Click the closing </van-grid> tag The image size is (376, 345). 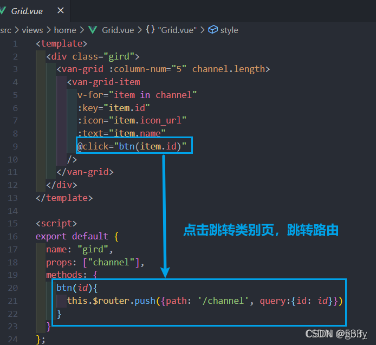(85, 172)
